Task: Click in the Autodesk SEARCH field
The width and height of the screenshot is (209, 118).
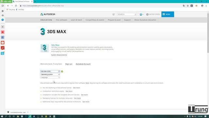Action: [127, 14]
